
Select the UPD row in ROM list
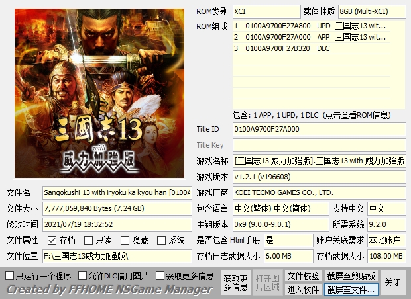pos(312,26)
